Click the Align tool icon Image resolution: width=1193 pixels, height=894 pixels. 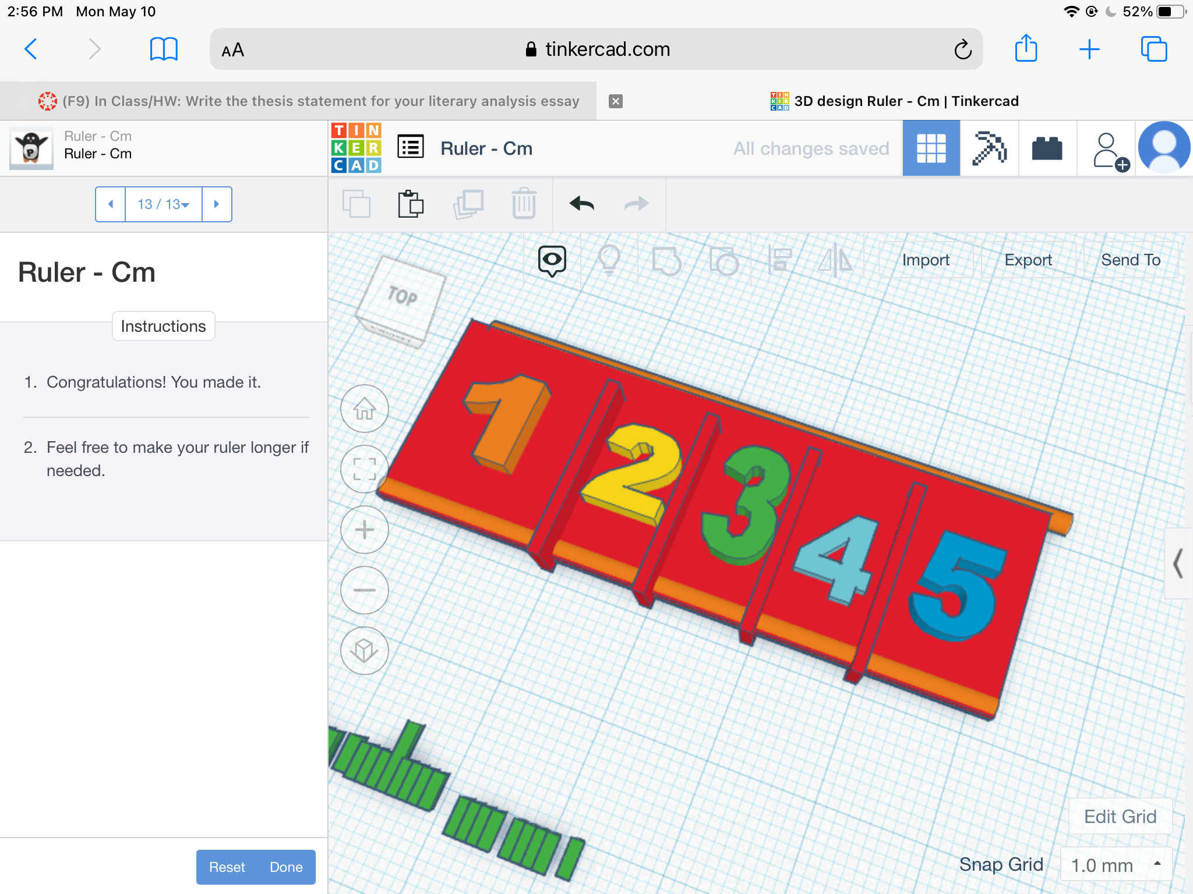(779, 260)
